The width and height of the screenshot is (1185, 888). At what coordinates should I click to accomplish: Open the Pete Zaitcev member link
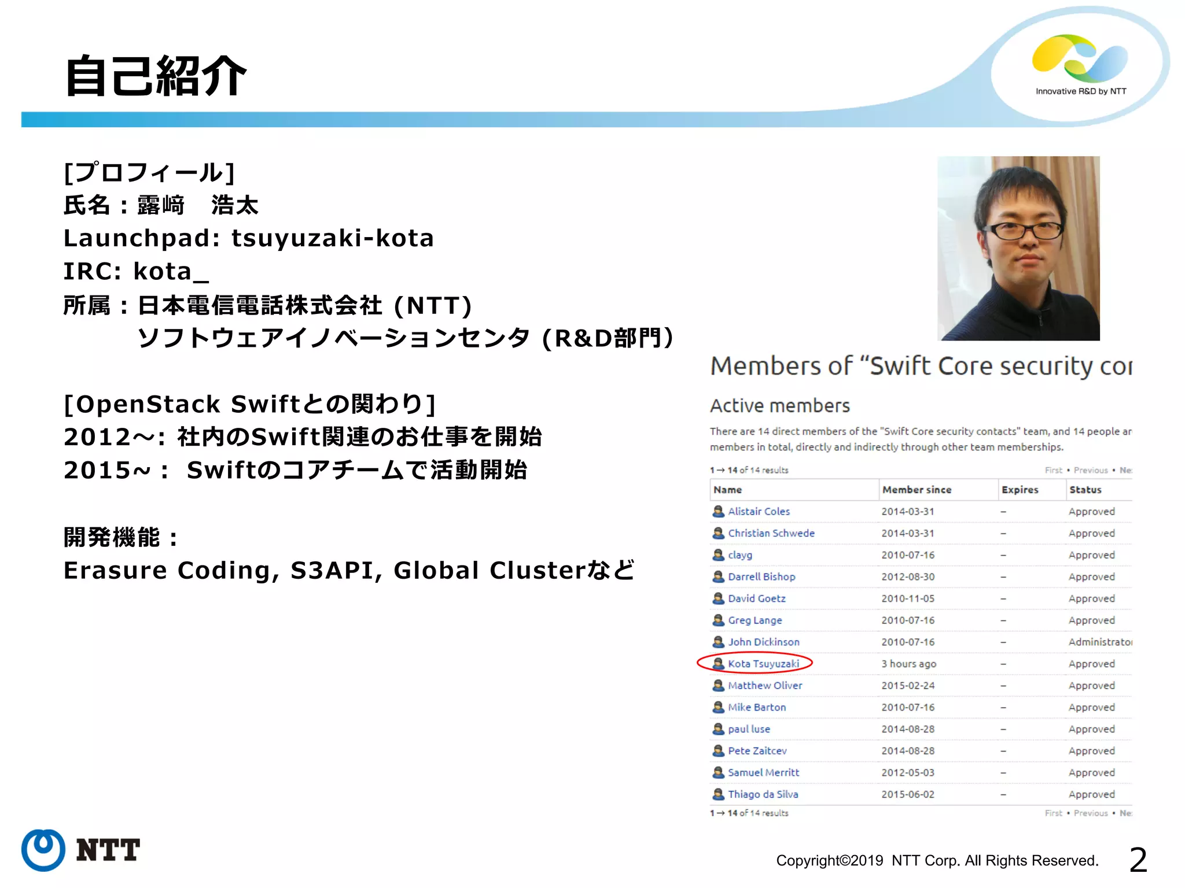pos(757,751)
